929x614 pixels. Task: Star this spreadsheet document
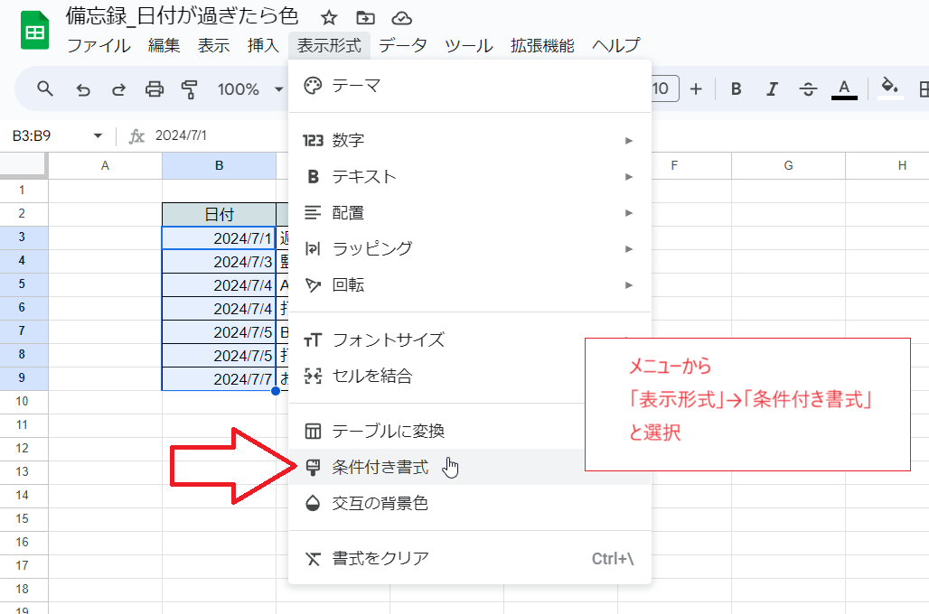(x=329, y=18)
